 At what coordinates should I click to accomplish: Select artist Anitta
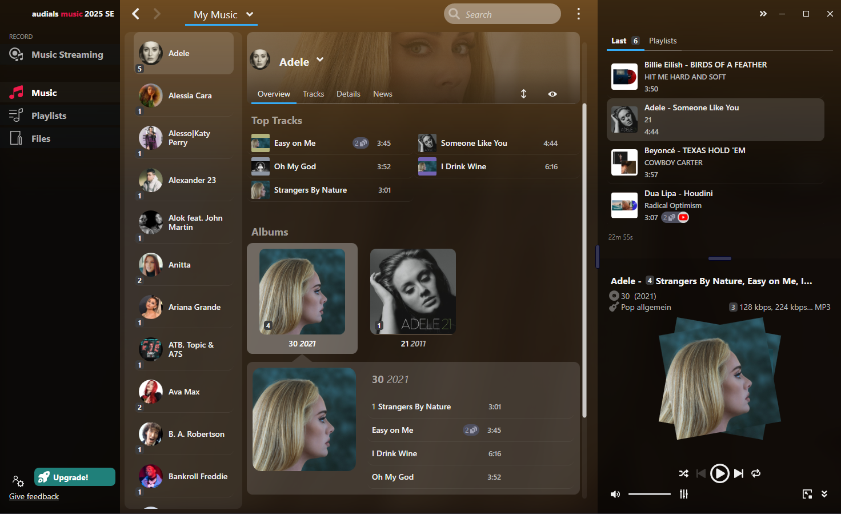183,265
